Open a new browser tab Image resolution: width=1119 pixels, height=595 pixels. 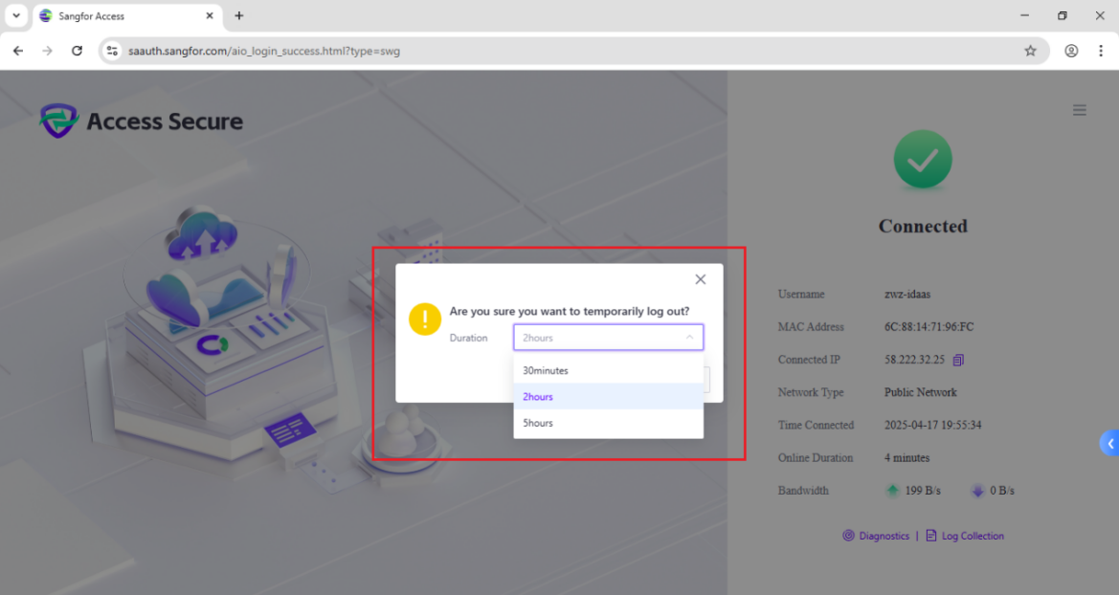coord(239,15)
